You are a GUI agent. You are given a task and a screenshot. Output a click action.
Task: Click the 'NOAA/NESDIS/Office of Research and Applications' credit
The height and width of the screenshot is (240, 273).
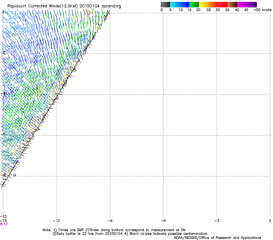pos(217,238)
